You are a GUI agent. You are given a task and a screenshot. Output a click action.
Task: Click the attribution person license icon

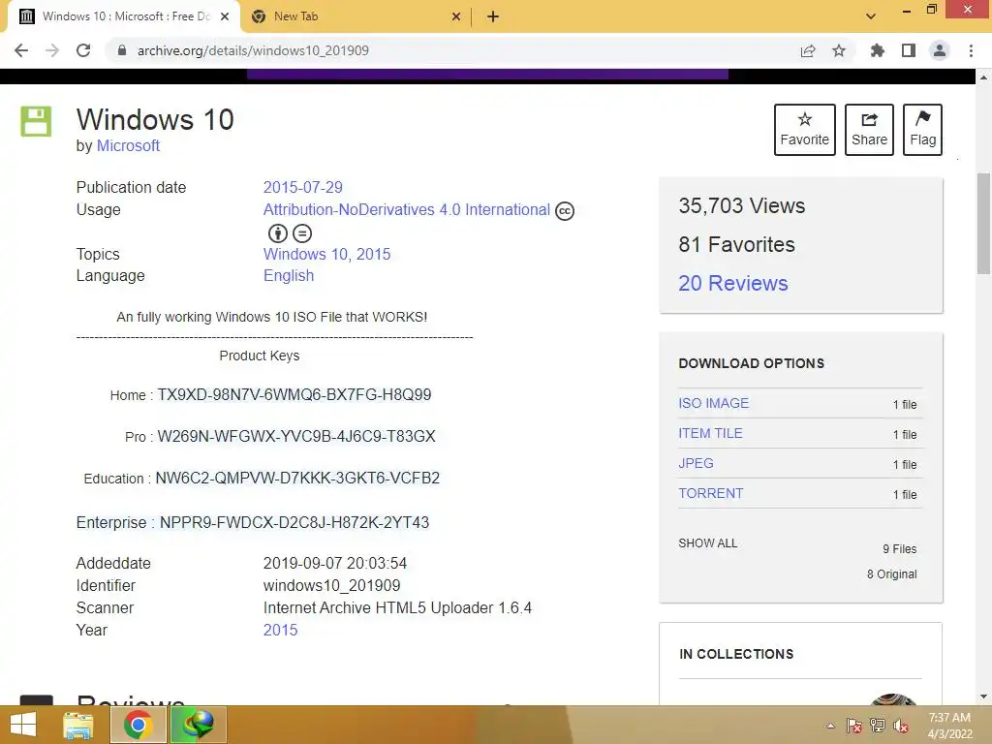pyautogui.click(x=278, y=233)
